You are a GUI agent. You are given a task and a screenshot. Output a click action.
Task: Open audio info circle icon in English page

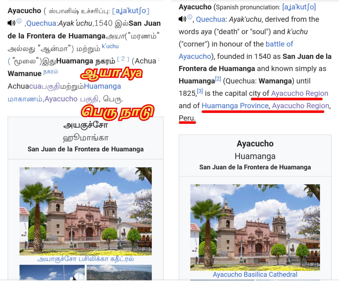(x=190, y=17)
